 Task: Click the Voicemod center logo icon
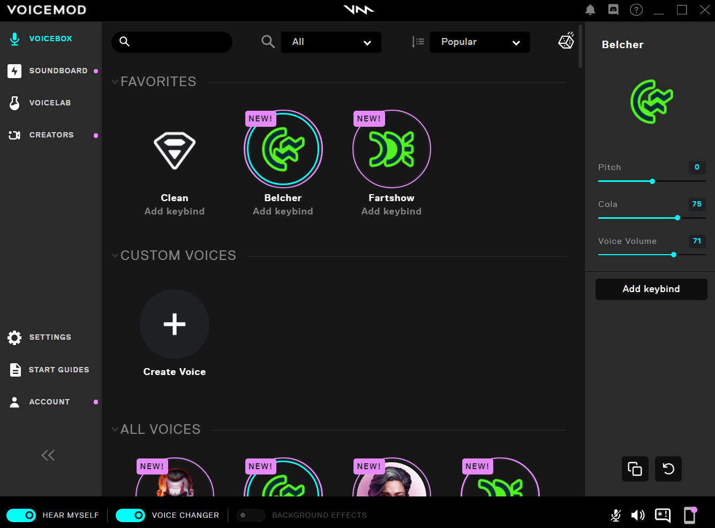pyautogui.click(x=358, y=10)
